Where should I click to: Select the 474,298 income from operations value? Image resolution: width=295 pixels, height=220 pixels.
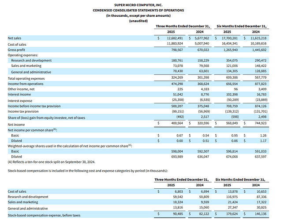click(177, 84)
